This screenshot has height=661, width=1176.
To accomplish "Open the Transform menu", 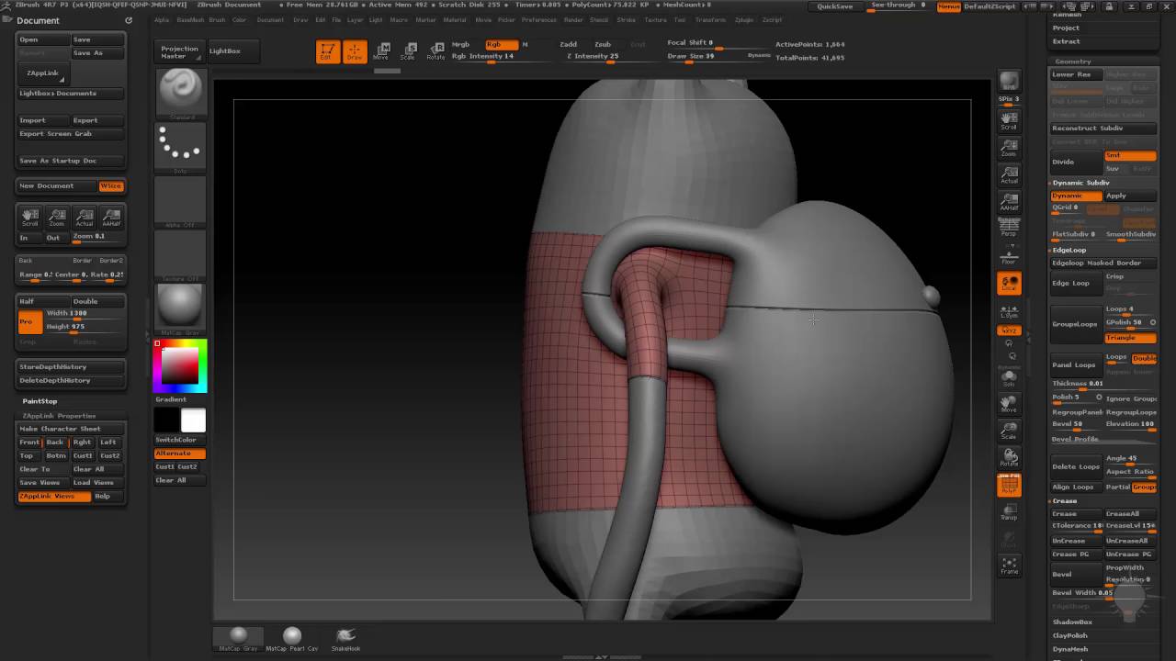I will coord(710,19).
